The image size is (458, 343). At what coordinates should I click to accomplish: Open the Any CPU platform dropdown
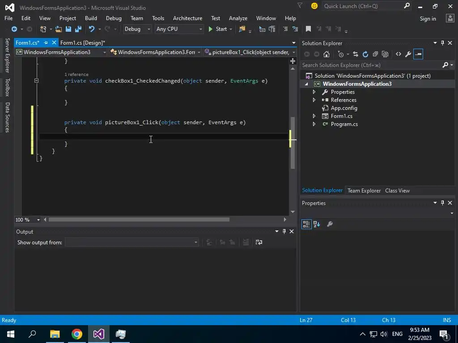click(x=179, y=29)
